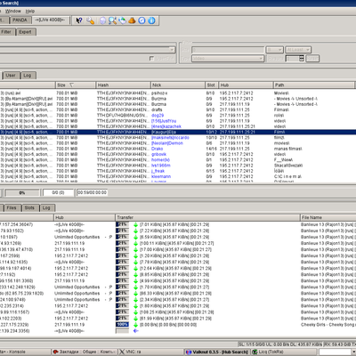Screen dimensions: 356x356
Task: Select the Files tab in transfer panel
Action: click(12, 207)
